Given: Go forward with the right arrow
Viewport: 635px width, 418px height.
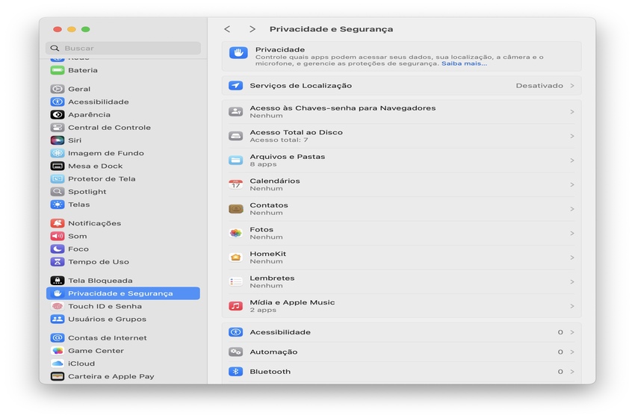Looking at the screenshot, I should [x=253, y=29].
